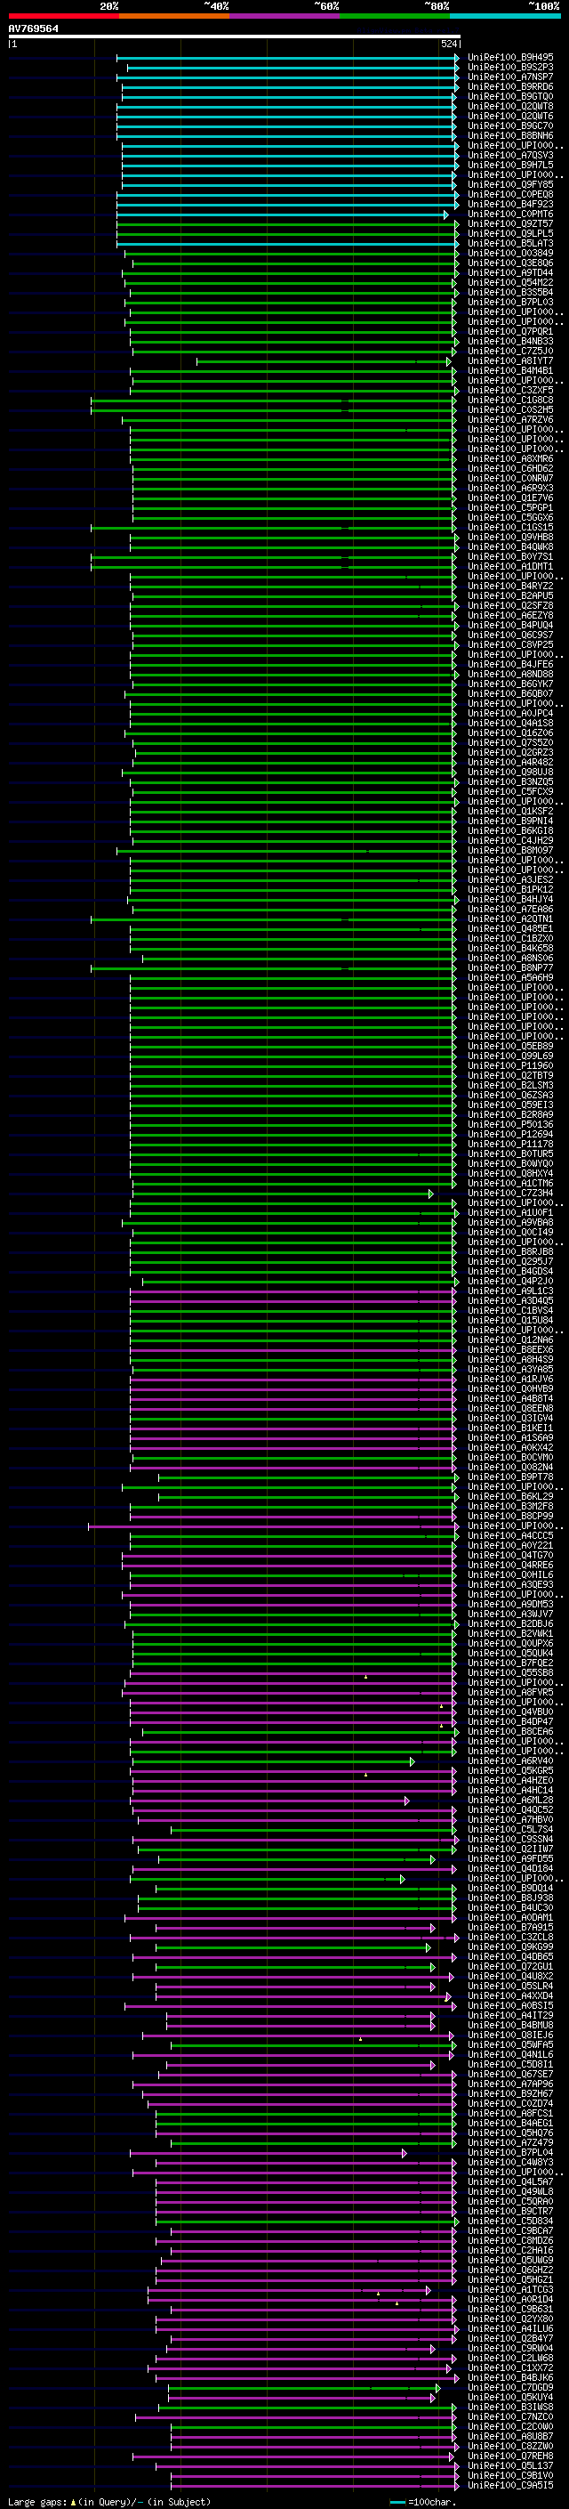Select the UniRef100_A9TD44 label
The height and width of the screenshot is (2509, 569).
click(509, 272)
